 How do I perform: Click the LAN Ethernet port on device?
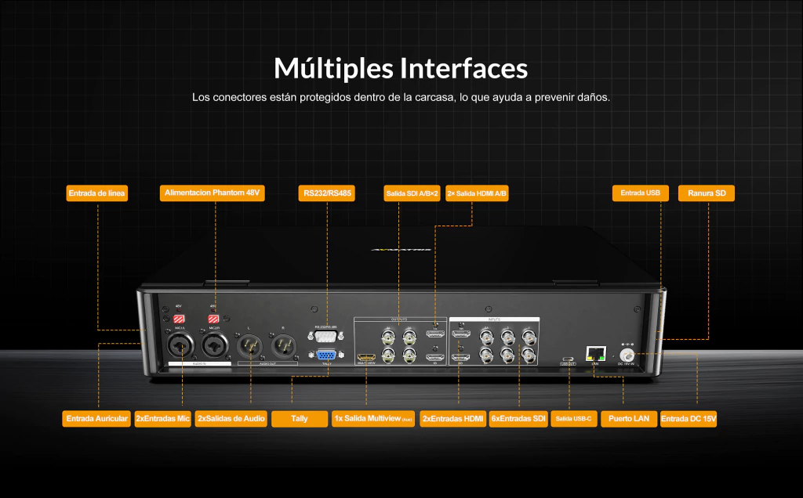point(594,353)
